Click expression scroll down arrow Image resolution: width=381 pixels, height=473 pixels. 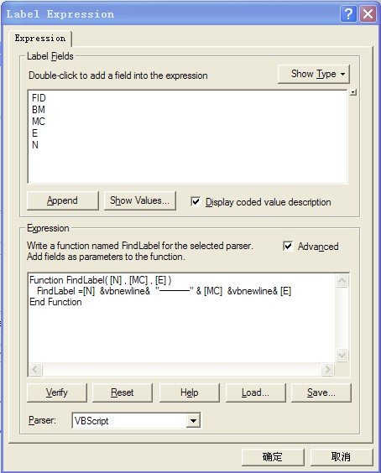pos(342,355)
